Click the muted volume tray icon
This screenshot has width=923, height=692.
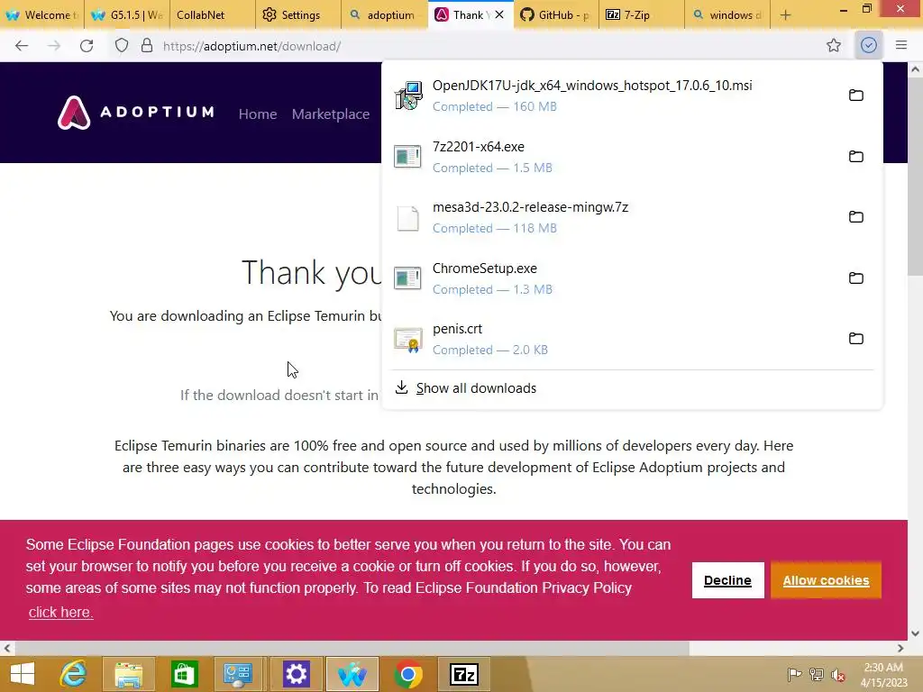click(838, 675)
